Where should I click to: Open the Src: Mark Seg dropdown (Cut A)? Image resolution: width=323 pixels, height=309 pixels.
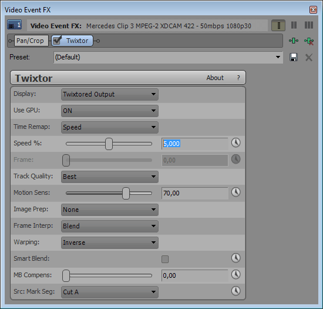click(x=110, y=292)
